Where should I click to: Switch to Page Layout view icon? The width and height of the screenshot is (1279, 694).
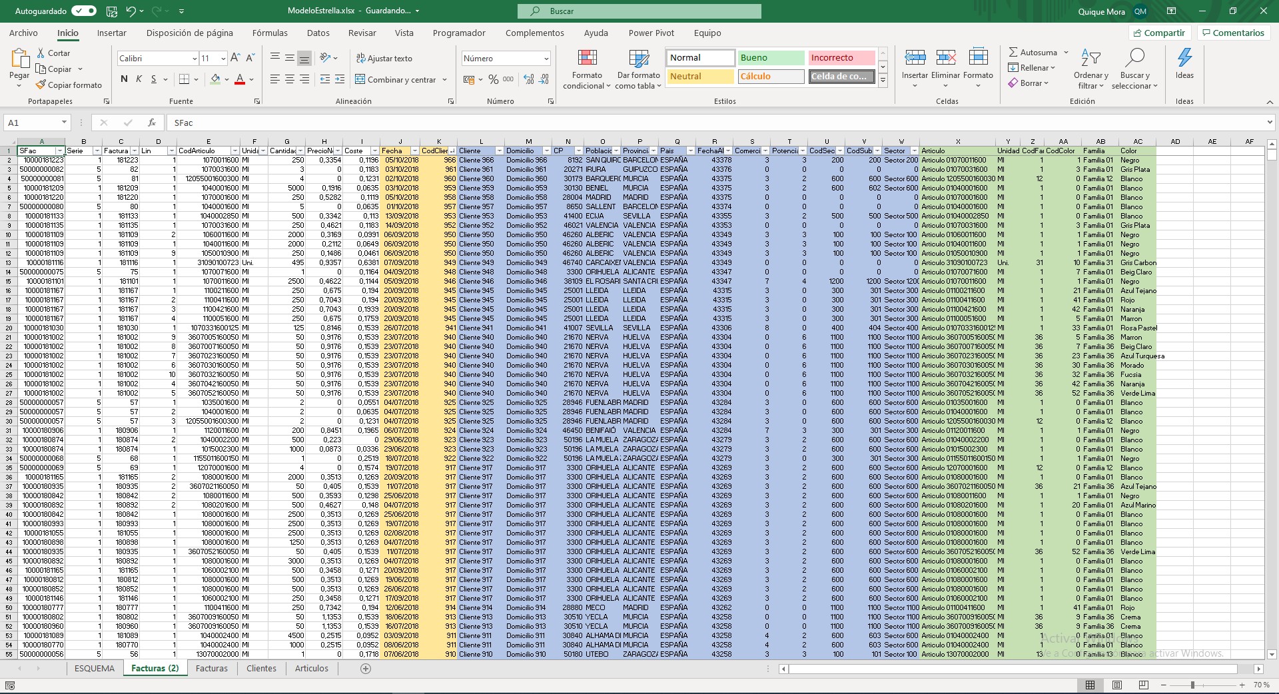pos(1117,685)
